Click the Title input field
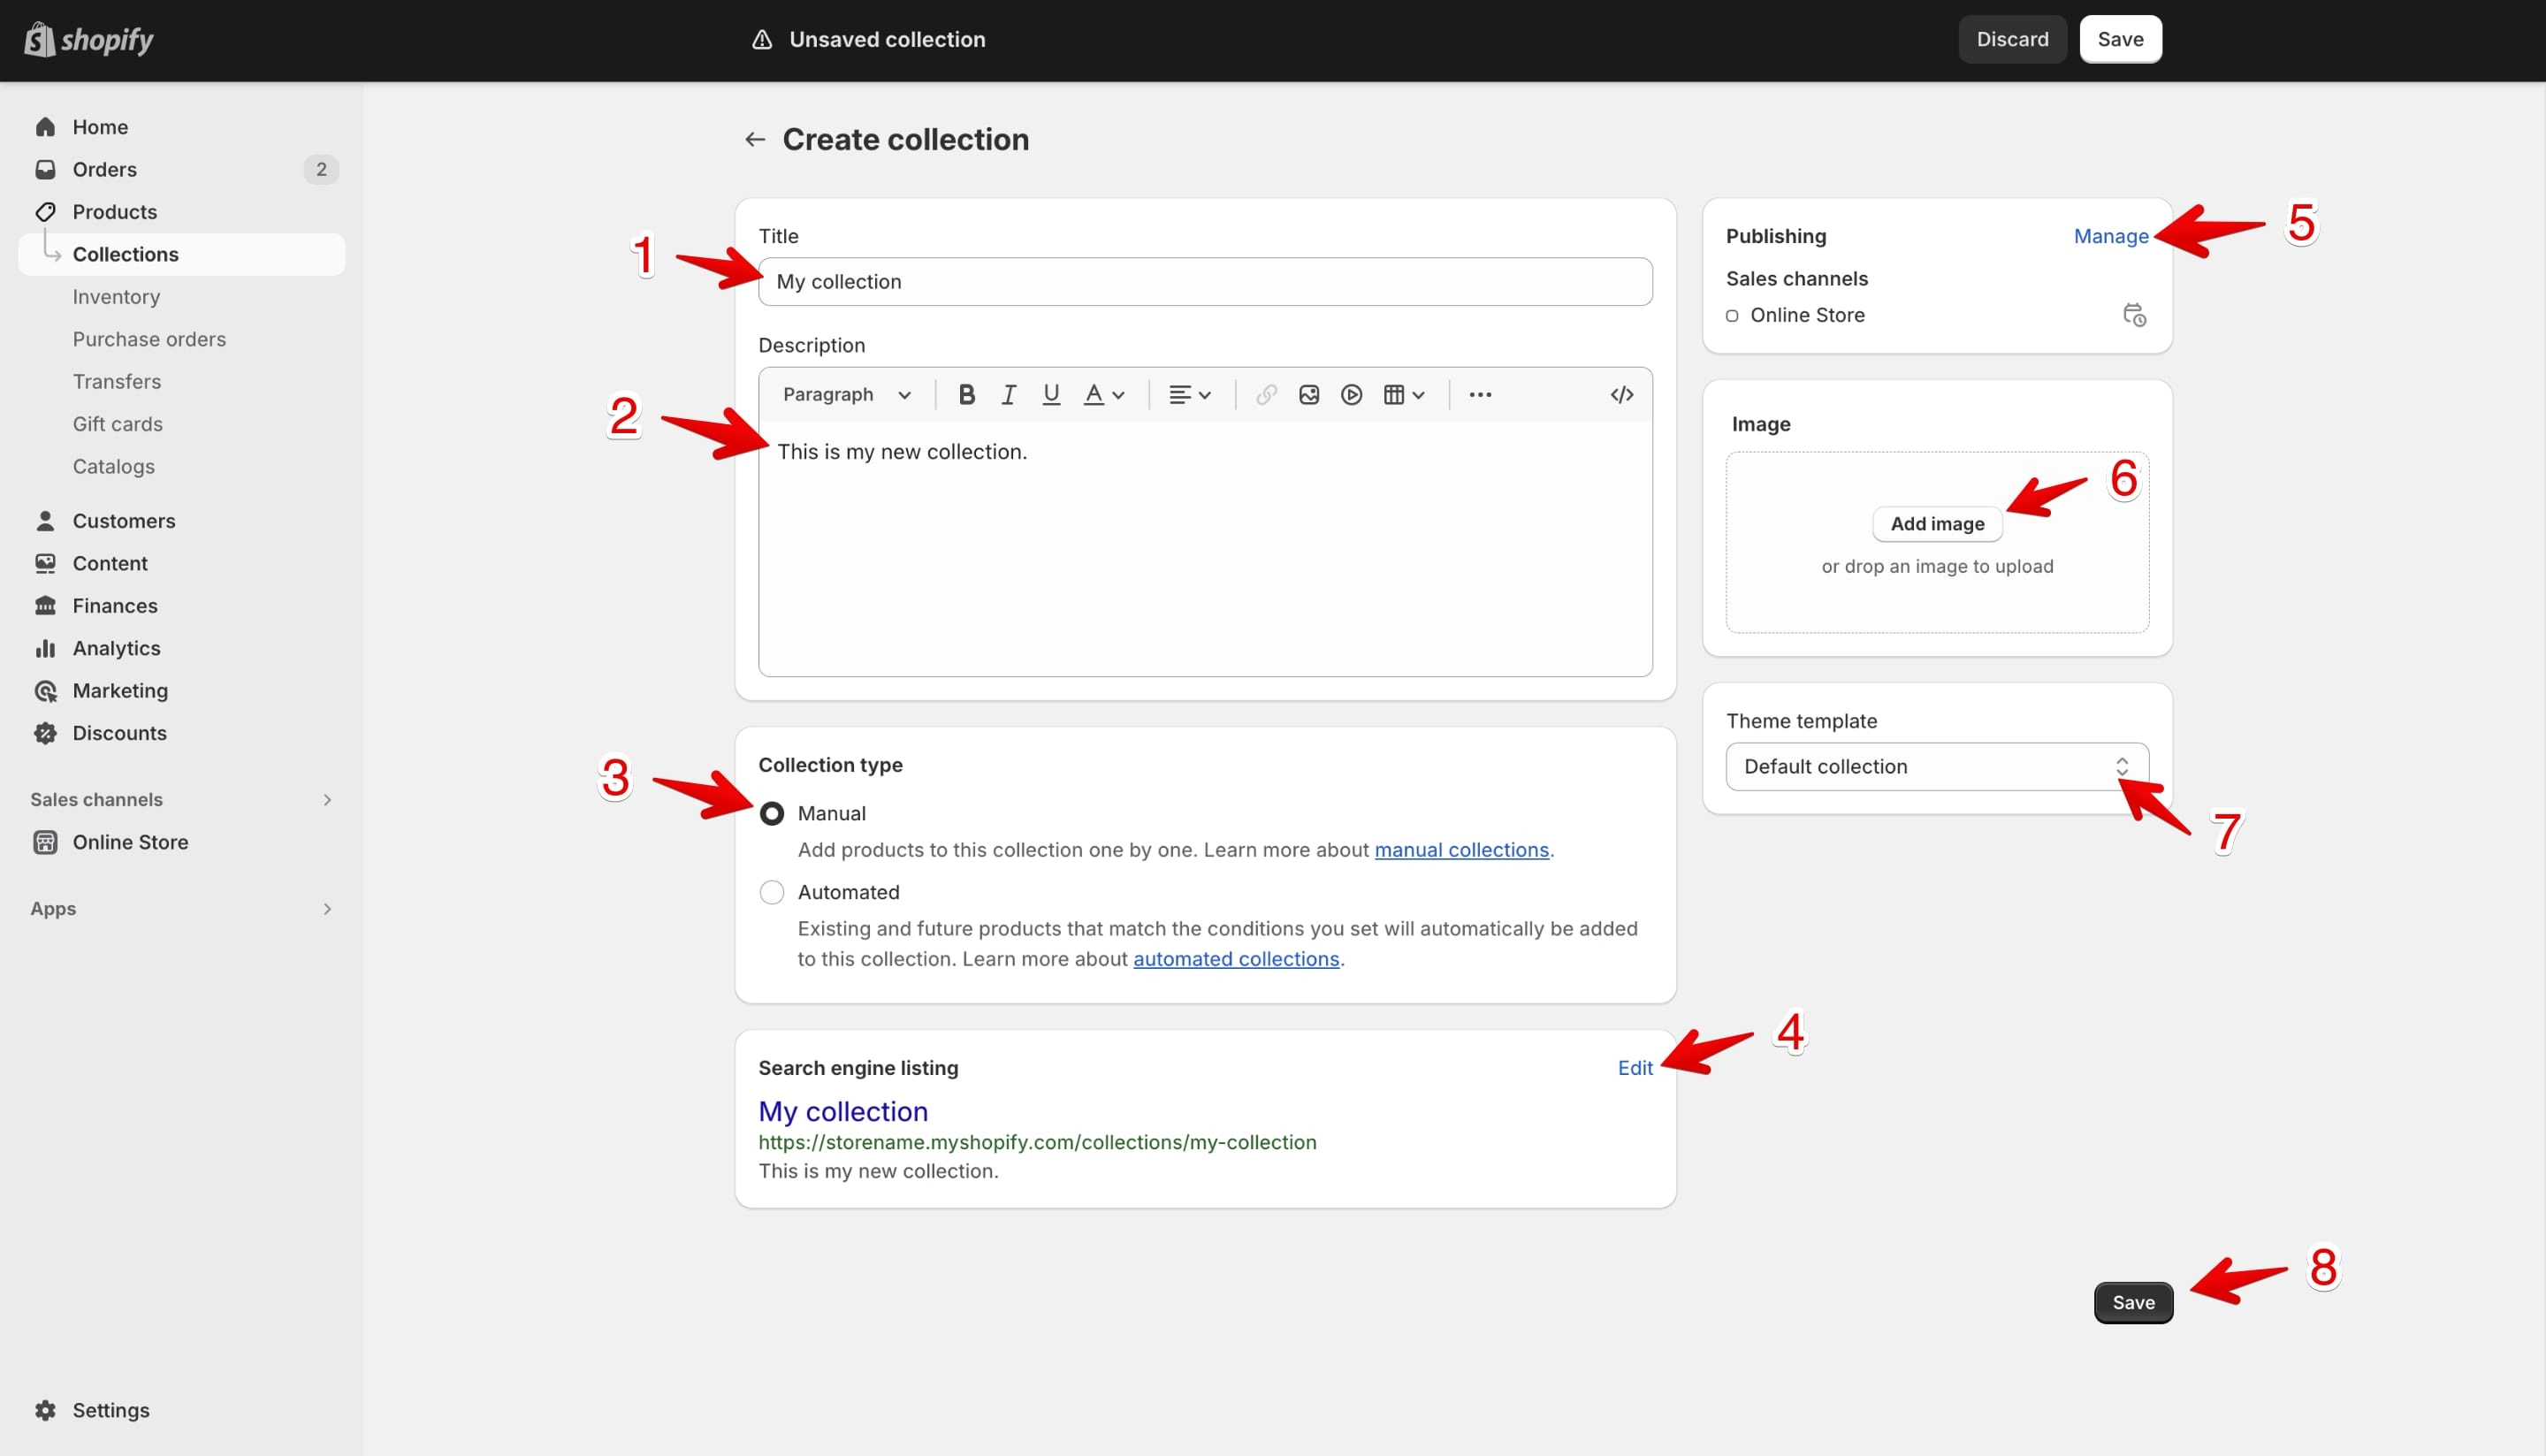The width and height of the screenshot is (2546, 1456). click(1204, 282)
